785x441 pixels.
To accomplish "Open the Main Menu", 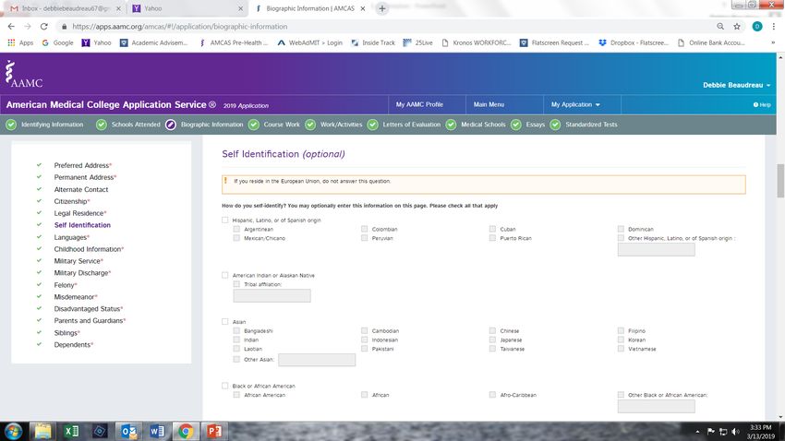I will pos(489,104).
